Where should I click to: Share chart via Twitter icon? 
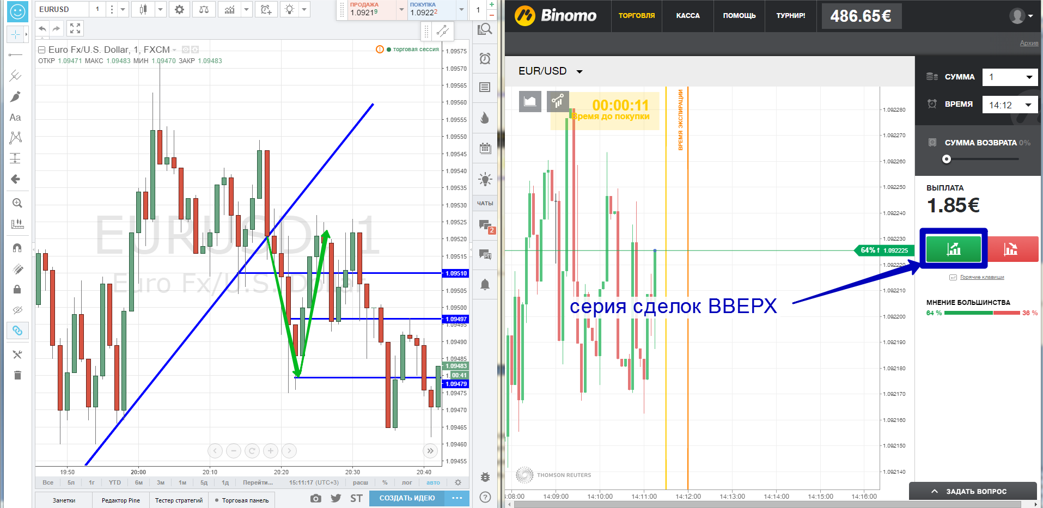coord(336,498)
